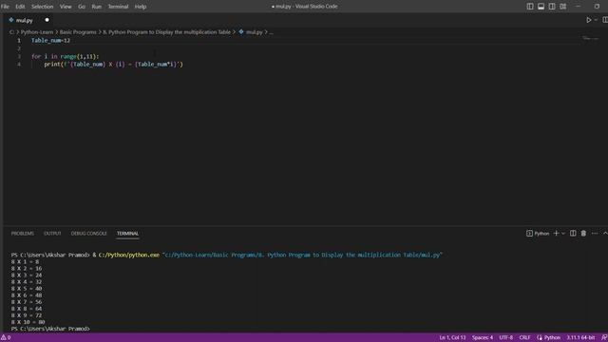This screenshot has height=342, width=608.
Task: Click the multiplication Table folder breadcrumb
Action: click(167, 32)
